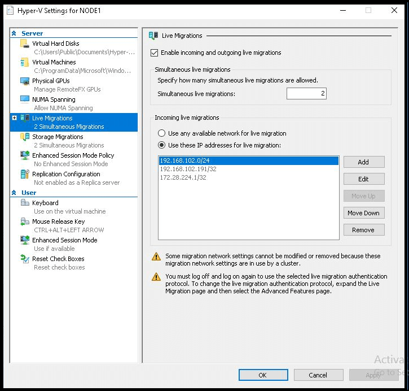This screenshot has width=409, height=391.
Task: Click the Add button for IP addresses
Action: pyautogui.click(x=364, y=162)
